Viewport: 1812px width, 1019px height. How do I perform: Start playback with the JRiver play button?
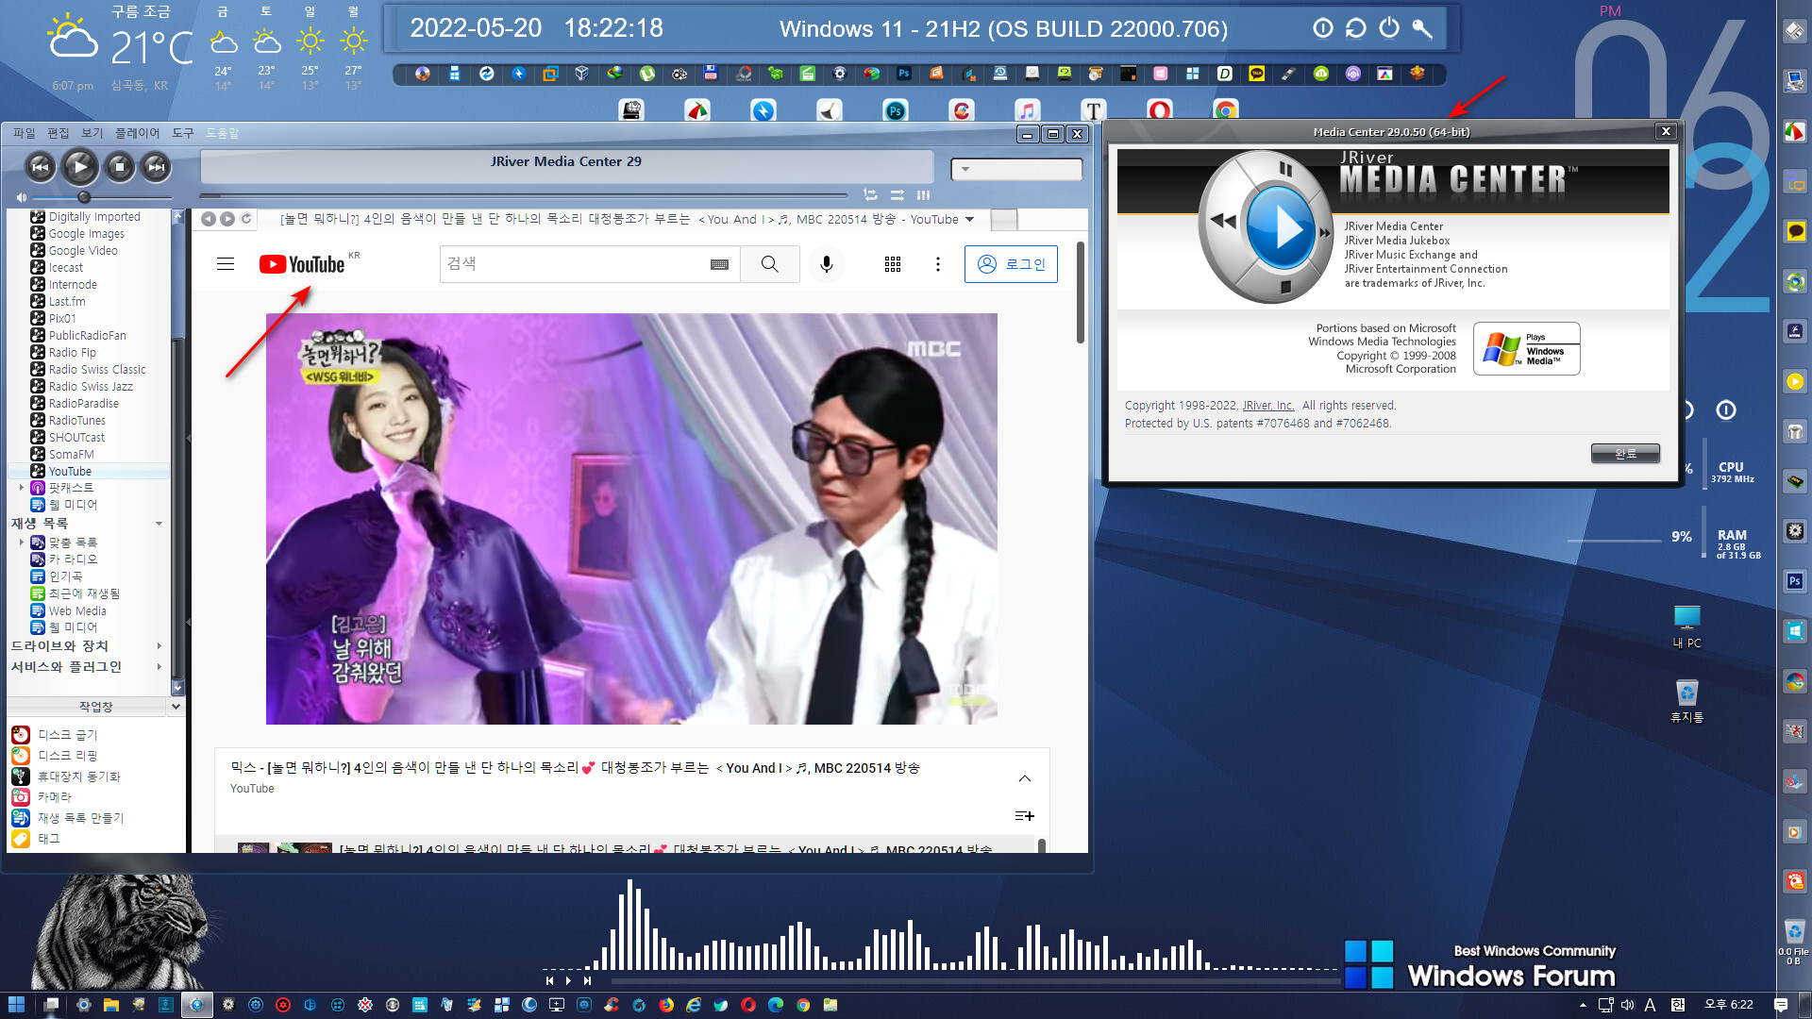80,167
